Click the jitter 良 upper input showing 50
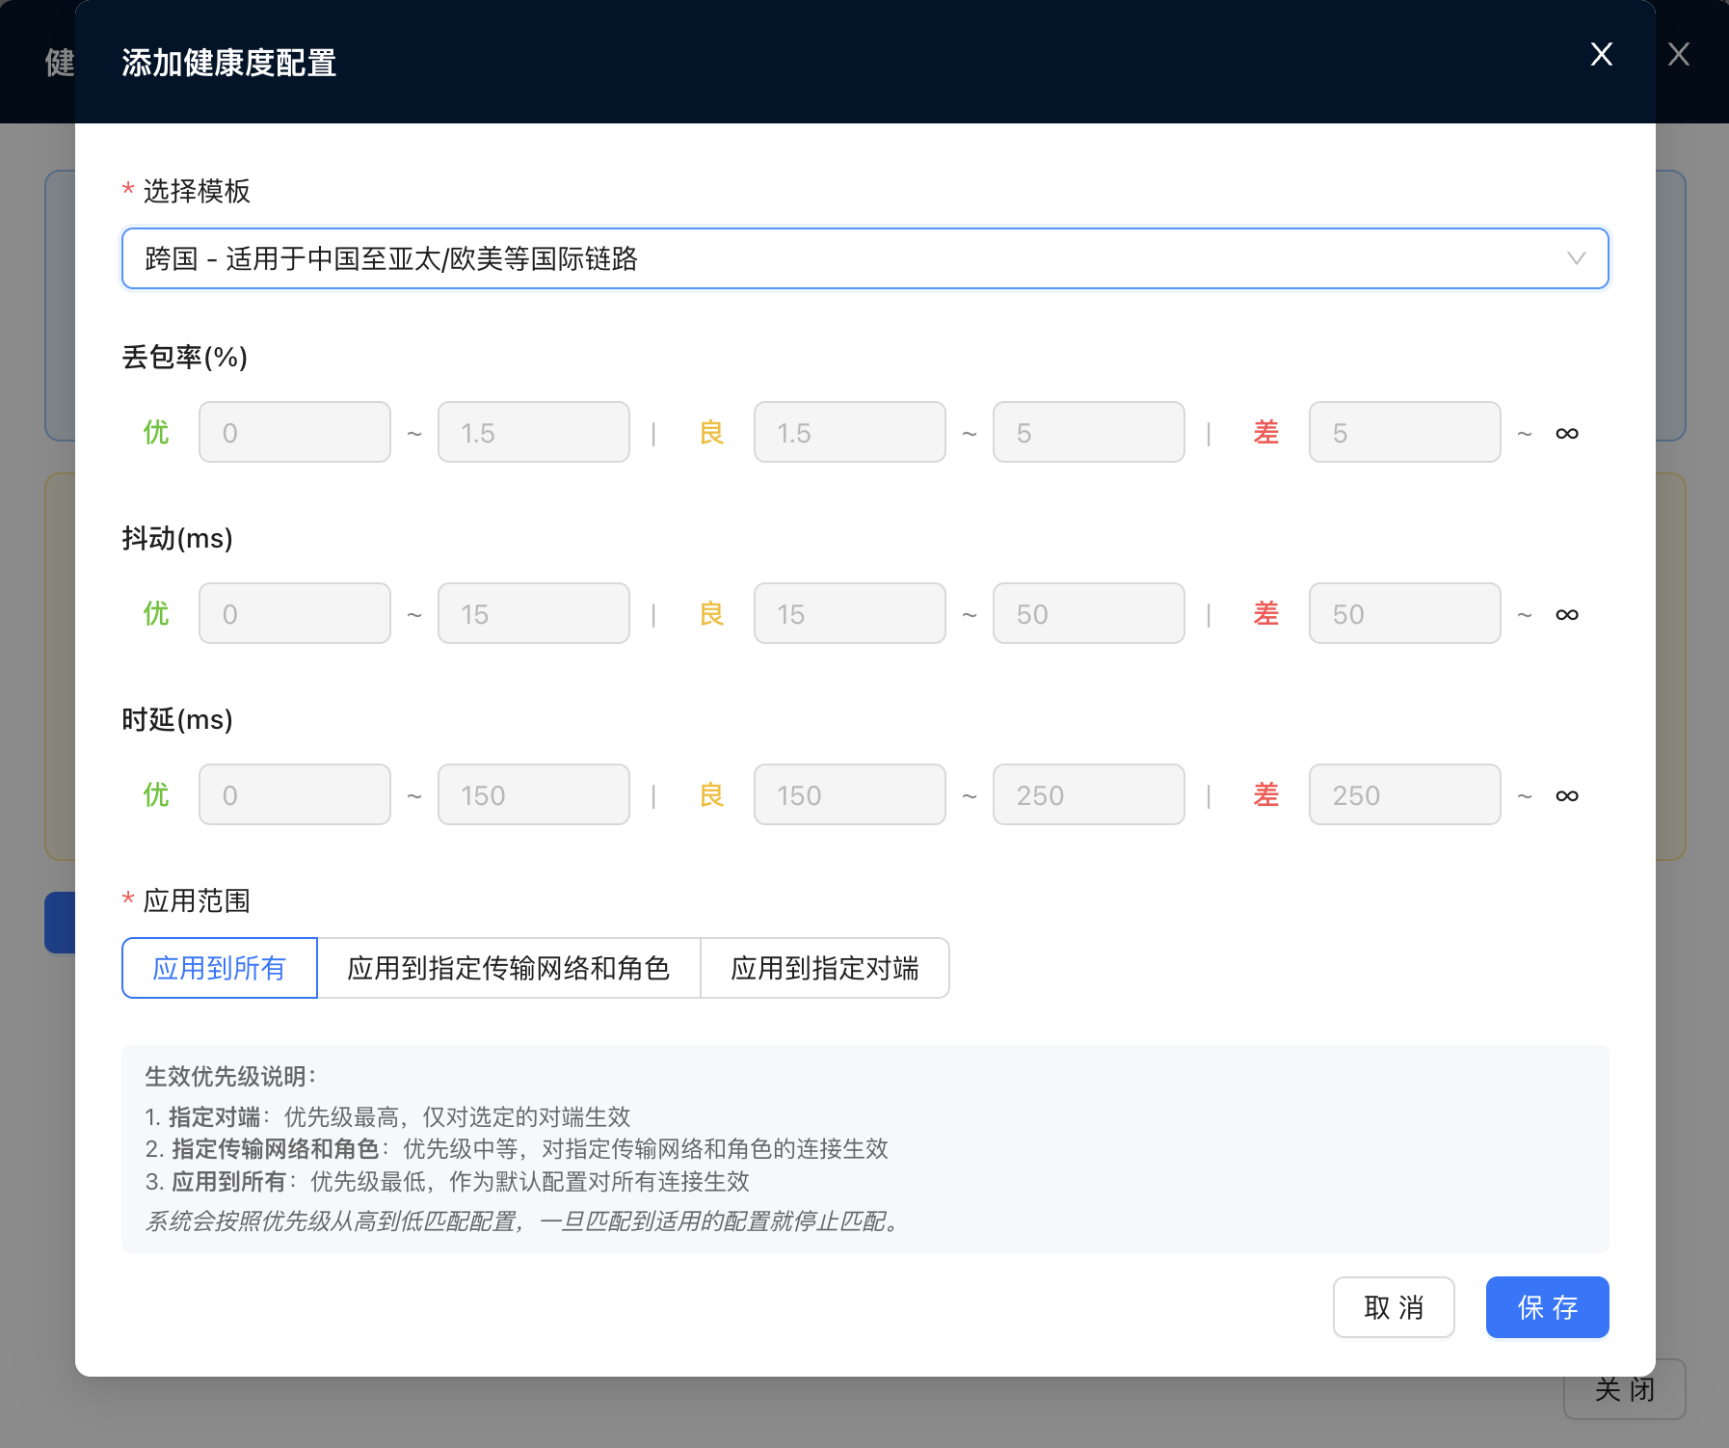This screenshot has height=1448, width=1729. point(1089,614)
